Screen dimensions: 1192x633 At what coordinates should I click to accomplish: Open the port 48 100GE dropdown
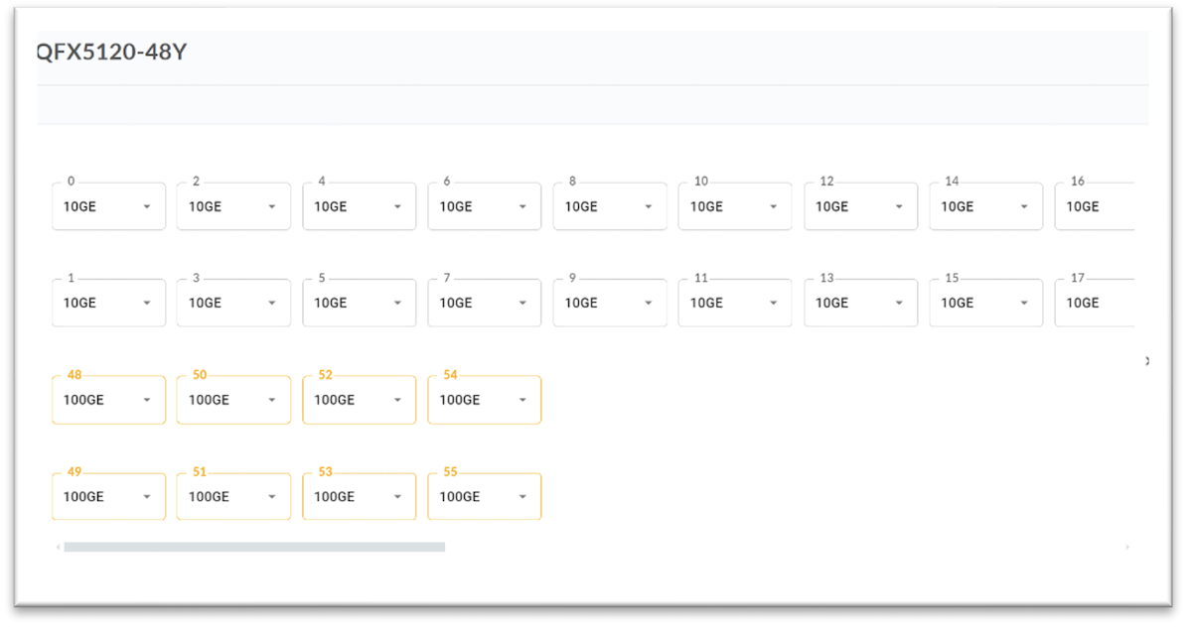point(108,400)
